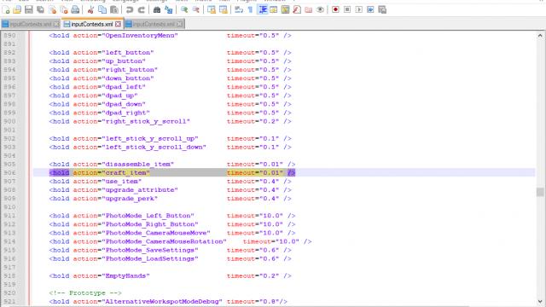Stop macro recording
This screenshot has height=307, width=546.
347,9
